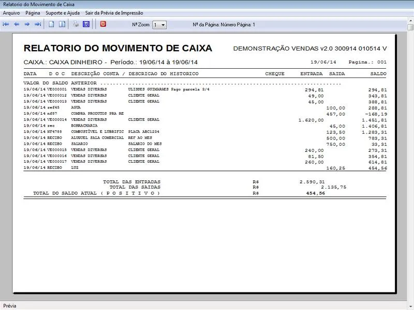Click the red power icon to exit preview
This screenshot has width=414, height=310.
tap(103, 24)
